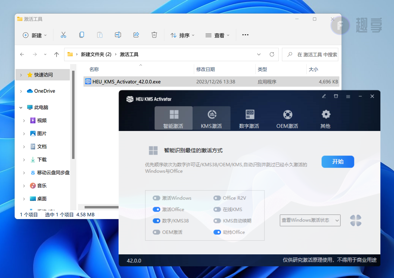Toggle the Office R2V switch
Image resolution: width=394 pixels, height=278 pixels.
tap(217, 198)
